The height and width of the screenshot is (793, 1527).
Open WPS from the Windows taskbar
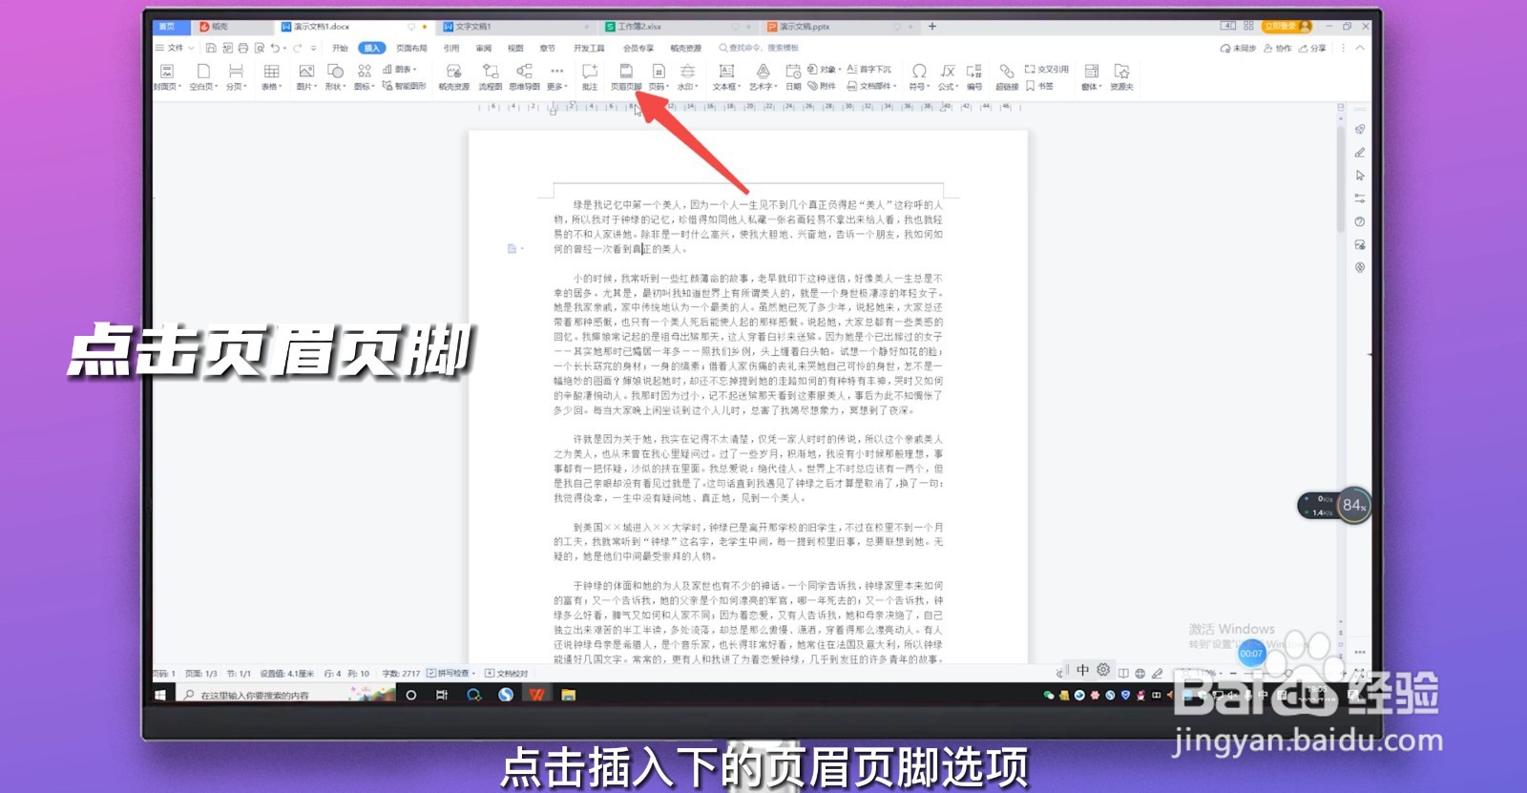click(x=537, y=695)
